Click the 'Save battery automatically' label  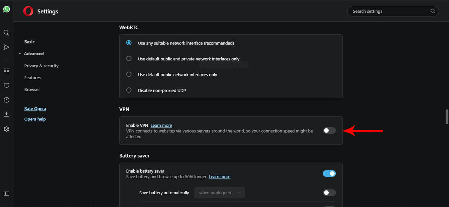pyautogui.click(x=164, y=193)
